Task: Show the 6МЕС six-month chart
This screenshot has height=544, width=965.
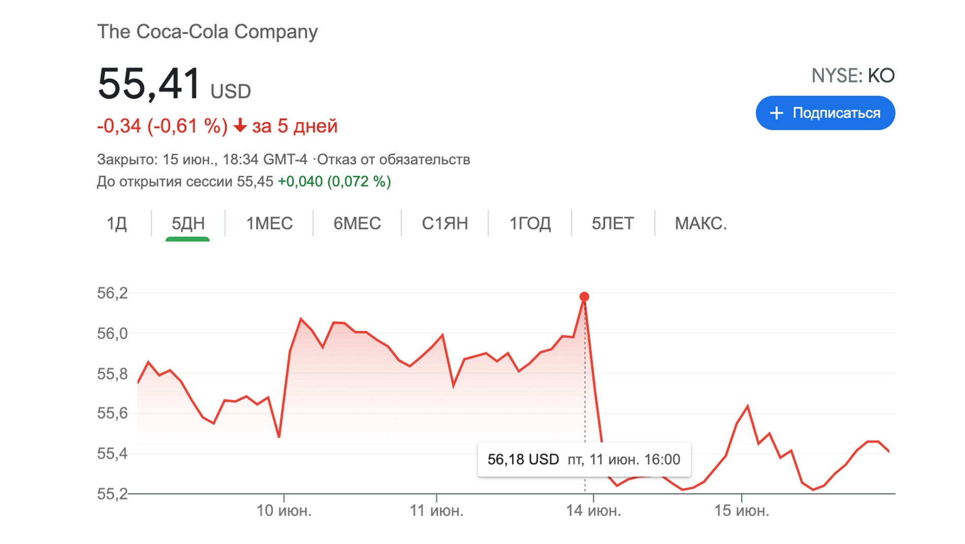Action: pos(357,223)
